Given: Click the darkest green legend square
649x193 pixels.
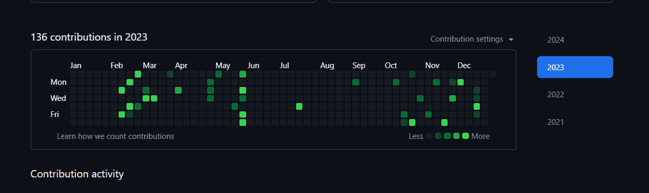Looking at the screenshot, I should pos(438,136).
